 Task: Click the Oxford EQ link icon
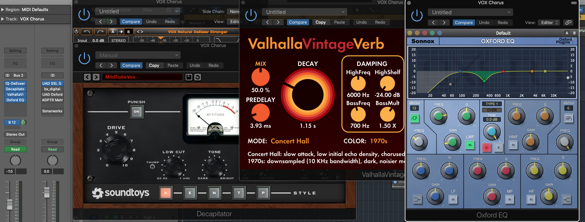568,22
